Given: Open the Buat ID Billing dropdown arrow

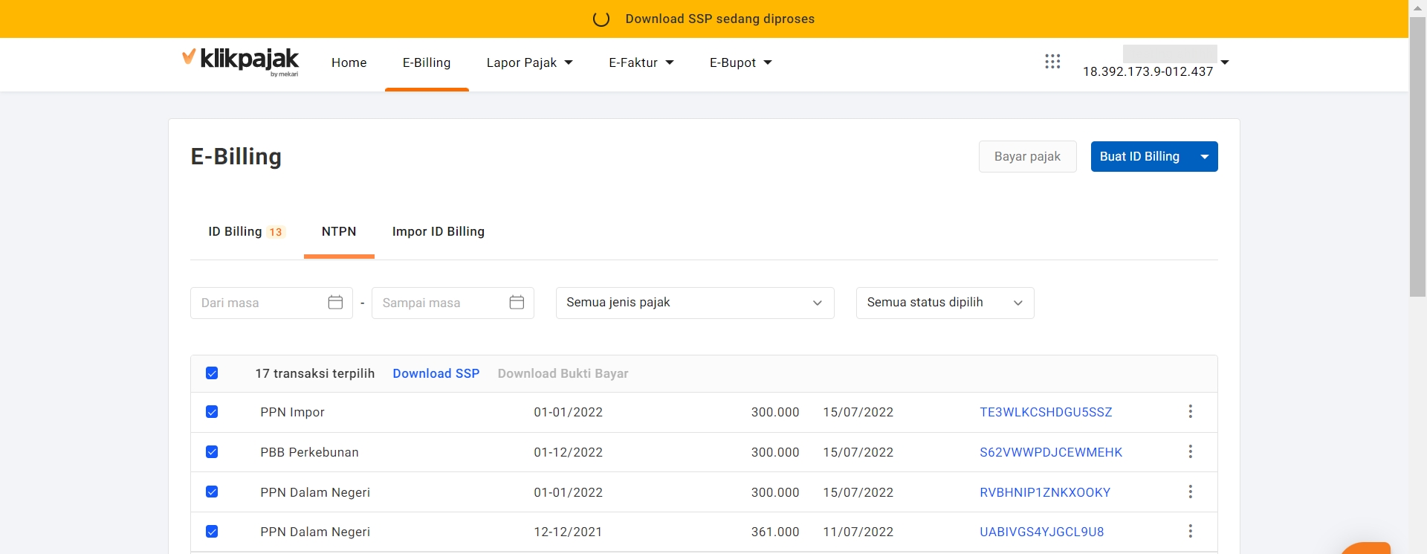Looking at the screenshot, I should tap(1204, 157).
